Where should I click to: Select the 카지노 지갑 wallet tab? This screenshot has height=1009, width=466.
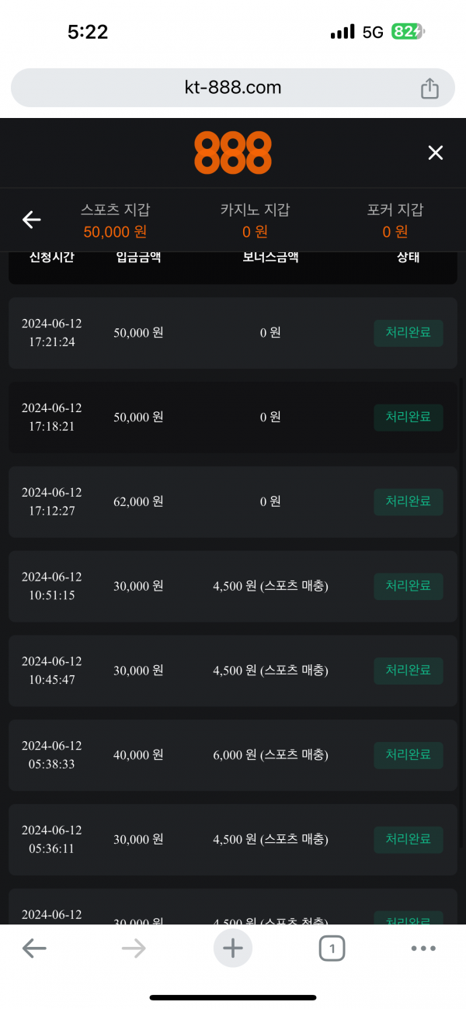(x=255, y=220)
